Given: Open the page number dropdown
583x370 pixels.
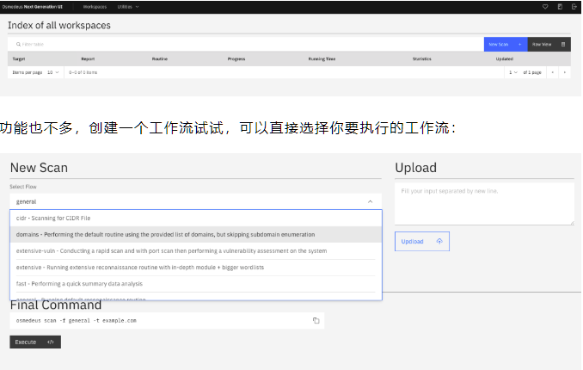Looking at the screenshot, I should [513, 72].
